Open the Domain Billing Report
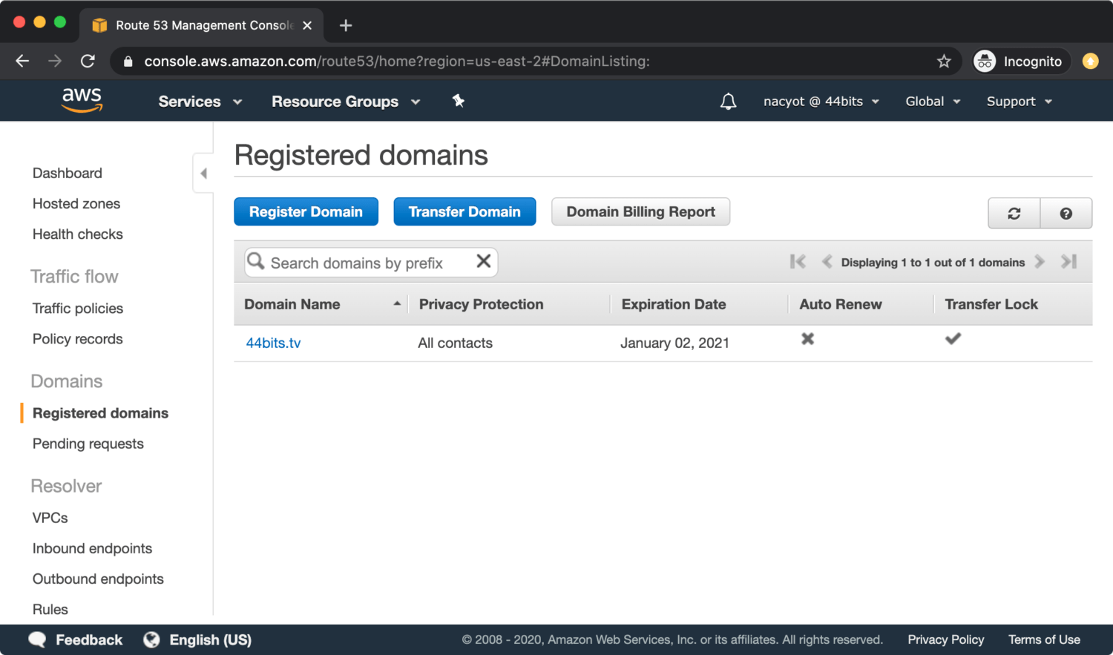This screenshot has width=1113, height=655. pos(641,211)
